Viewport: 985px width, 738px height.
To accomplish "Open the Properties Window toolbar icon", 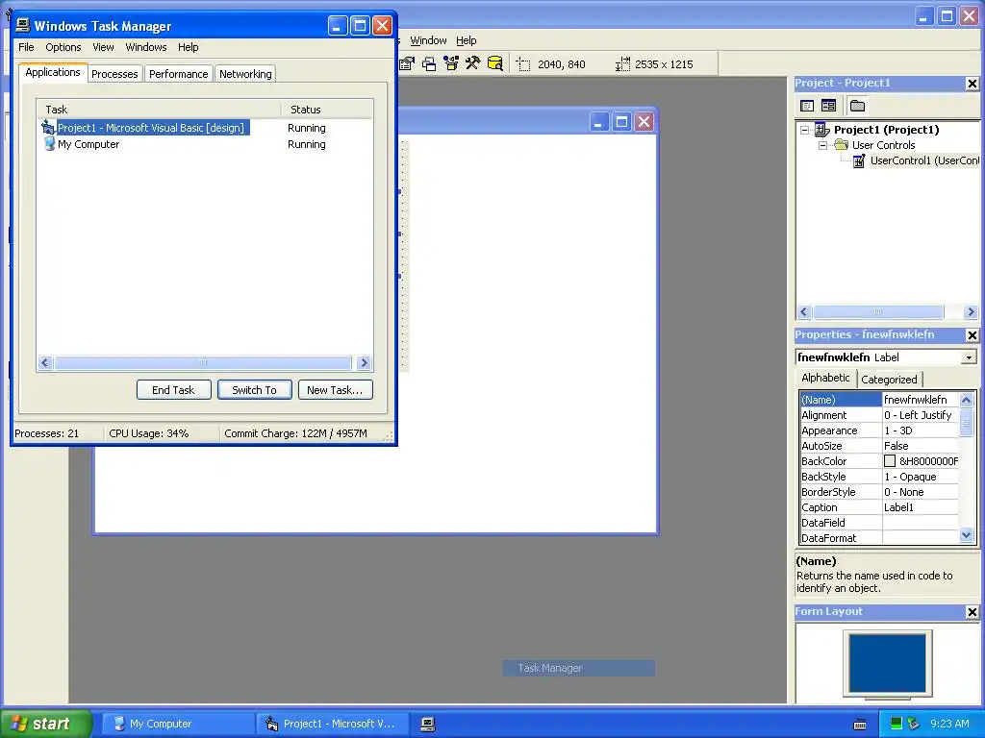I will [x=407, y=63].
